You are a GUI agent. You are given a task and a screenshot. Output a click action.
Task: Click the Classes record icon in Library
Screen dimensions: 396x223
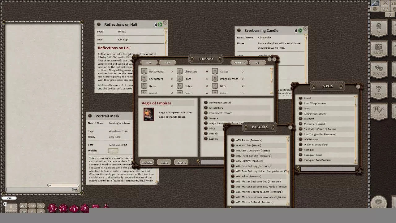click(x=215, y=71)
